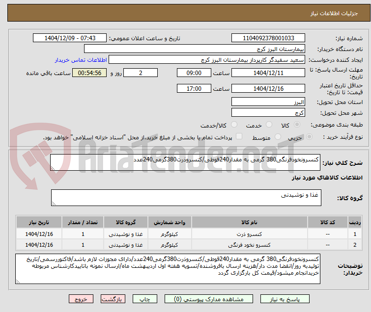This screenshot has width=371, height=312.
Task: Click row number 2 in table
Action: click(x=355, y=245)
